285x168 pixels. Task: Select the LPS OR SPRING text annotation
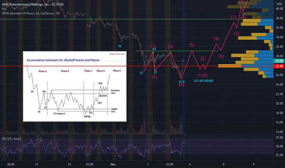(x=203, y=81)
